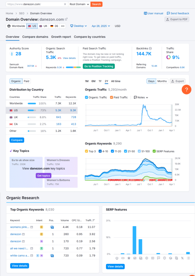
Task: Open the Compare by countries tab
Action: [90, 37]
